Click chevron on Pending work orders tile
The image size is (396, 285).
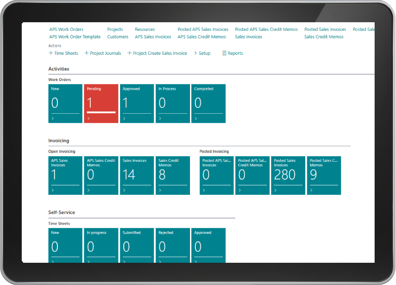pos(88,118)
